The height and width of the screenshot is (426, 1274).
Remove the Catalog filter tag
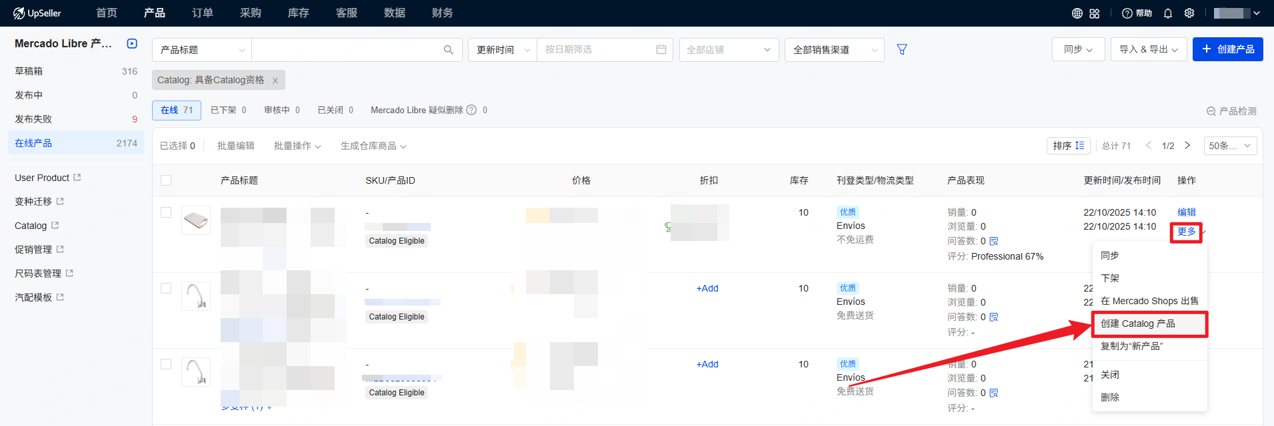pyautogui.click(x=275, y=81)
